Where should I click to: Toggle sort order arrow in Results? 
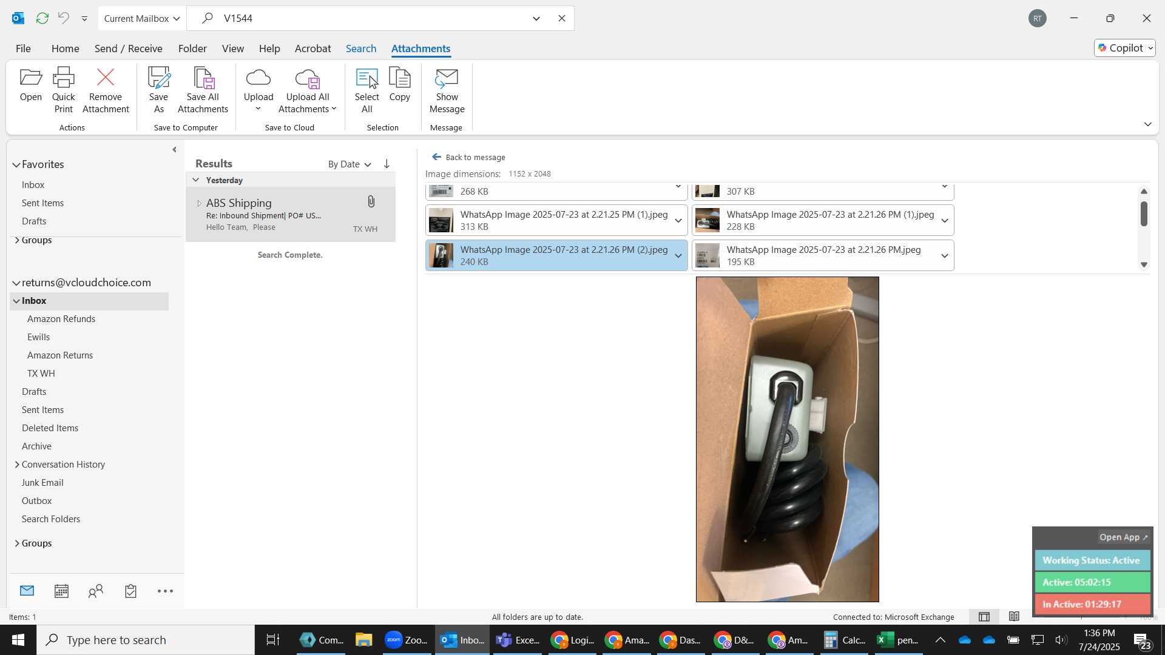387,164
